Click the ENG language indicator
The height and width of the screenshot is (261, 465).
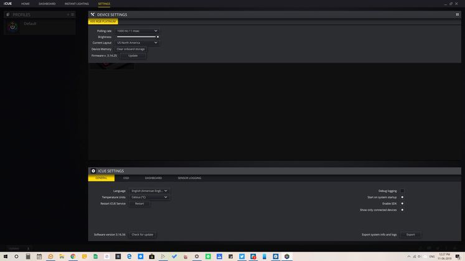click(432, 257)
